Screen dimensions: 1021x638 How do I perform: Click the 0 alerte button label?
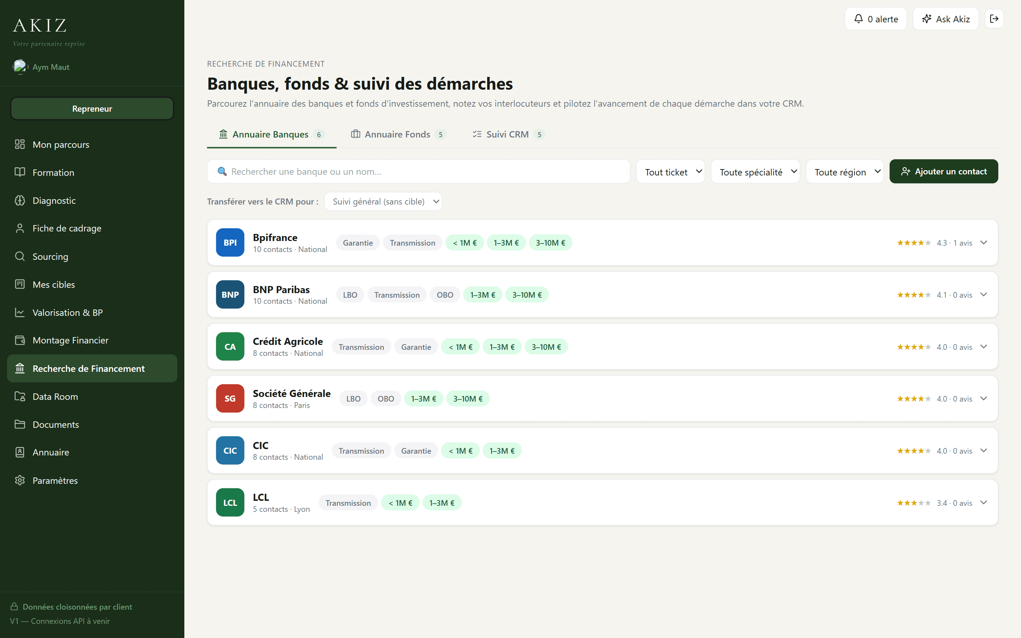pyautogui.click(x=883, y=19)
